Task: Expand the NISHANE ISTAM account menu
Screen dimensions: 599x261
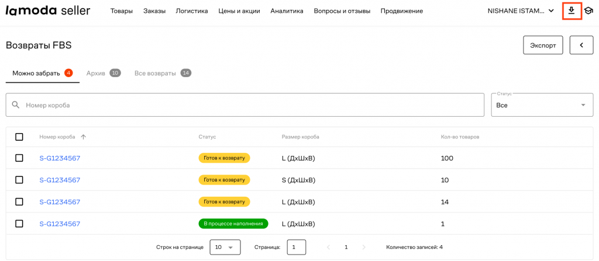Action: click(x=521, y=11)
